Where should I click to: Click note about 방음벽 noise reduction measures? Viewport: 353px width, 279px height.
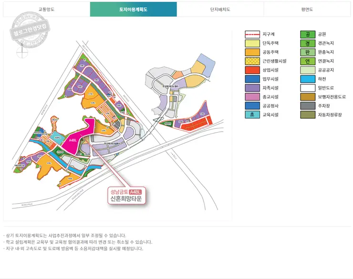(x=73, y=248)
